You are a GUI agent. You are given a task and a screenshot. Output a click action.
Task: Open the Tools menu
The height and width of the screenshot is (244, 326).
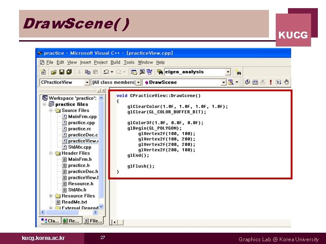(x=129, y=62)
